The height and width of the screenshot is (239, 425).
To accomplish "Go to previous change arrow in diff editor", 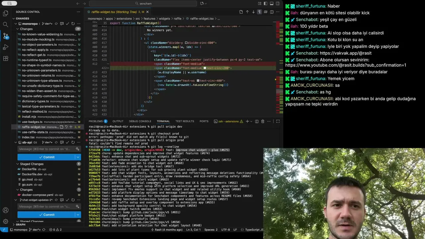I will pyautogui.click(x=247, y=12).
